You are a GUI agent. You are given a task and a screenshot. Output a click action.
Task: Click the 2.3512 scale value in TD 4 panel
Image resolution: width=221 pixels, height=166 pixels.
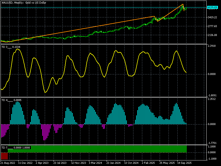[x=212, y=99]
